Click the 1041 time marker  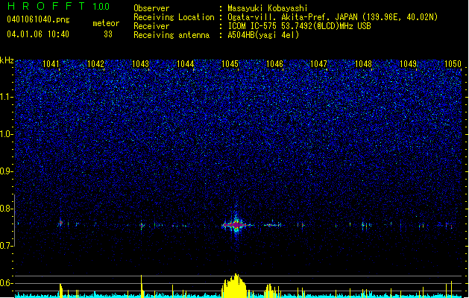coord(51,63)
